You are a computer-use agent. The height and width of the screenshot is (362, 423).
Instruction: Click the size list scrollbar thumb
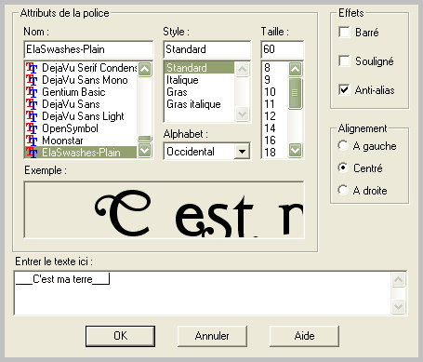(295, 93)
